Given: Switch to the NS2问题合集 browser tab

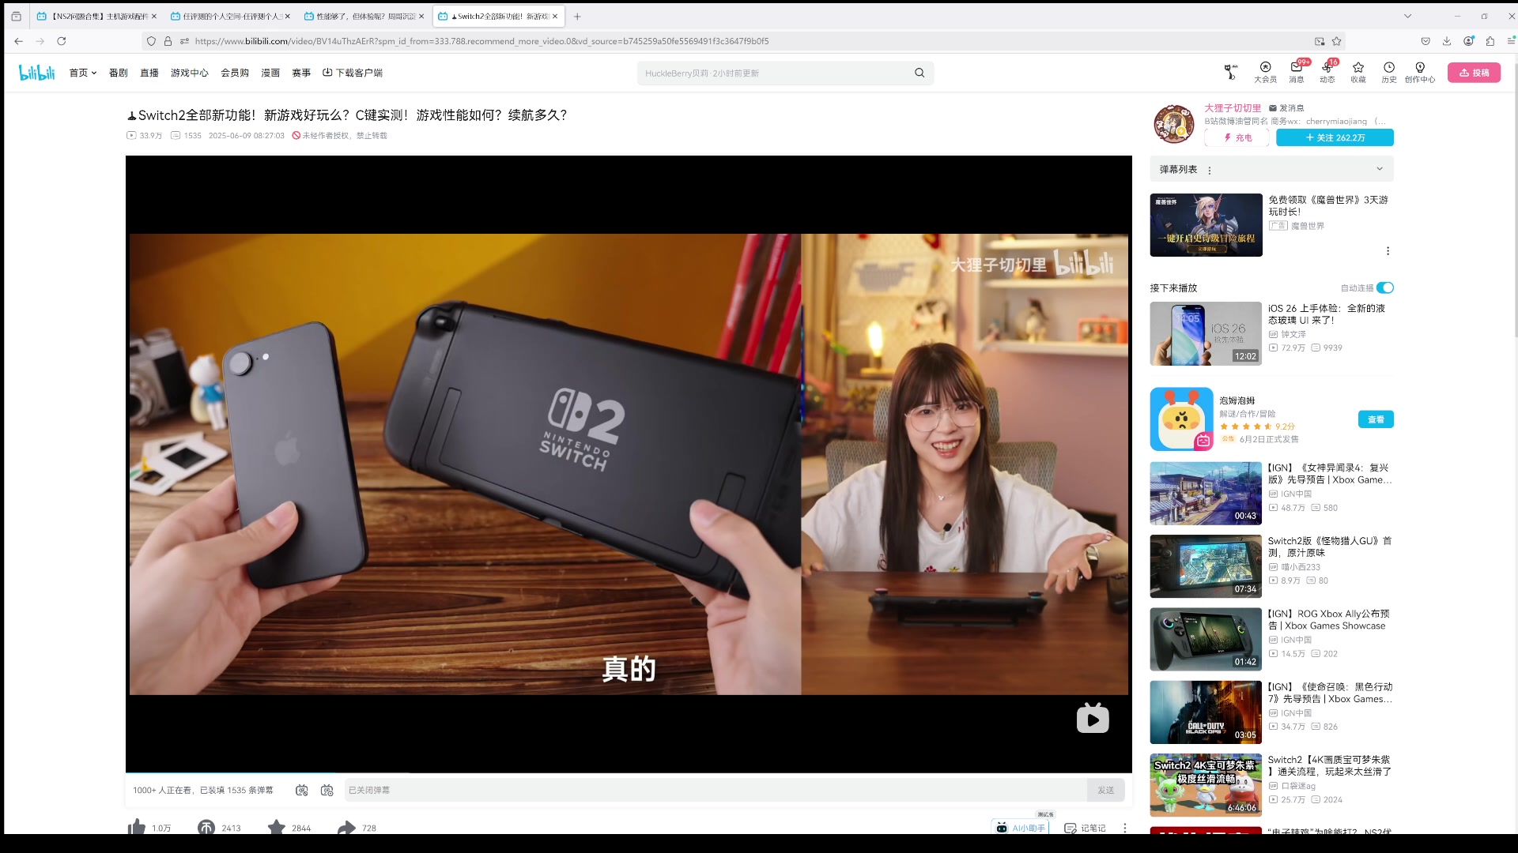Looking at the screenshot, I should (95, 16).
